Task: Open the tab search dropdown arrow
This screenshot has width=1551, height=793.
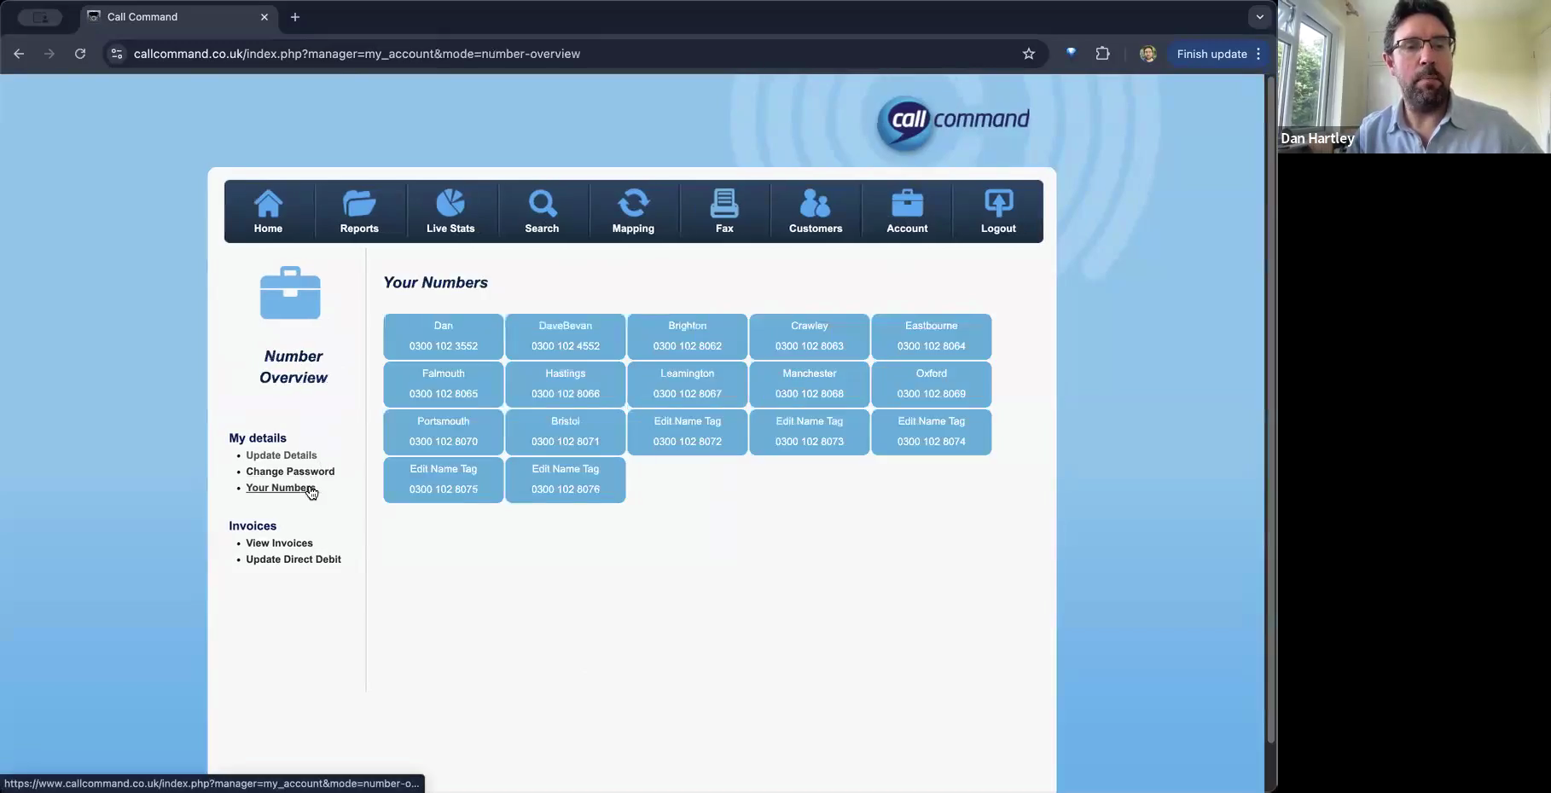Action: point(1259,17)
